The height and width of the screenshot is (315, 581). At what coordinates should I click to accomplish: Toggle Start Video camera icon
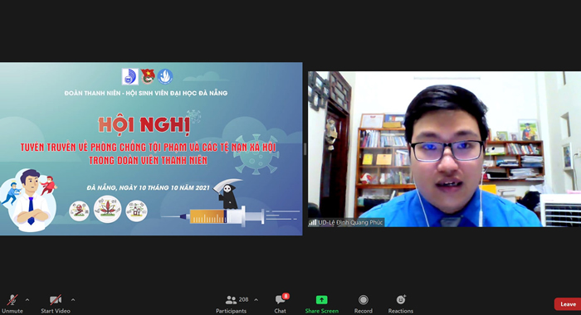pos(56,299)
